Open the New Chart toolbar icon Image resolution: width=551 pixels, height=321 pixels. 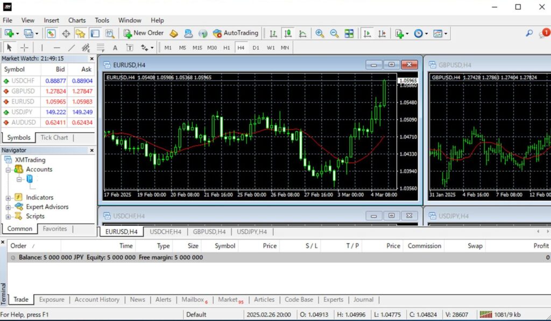point(9,33)
